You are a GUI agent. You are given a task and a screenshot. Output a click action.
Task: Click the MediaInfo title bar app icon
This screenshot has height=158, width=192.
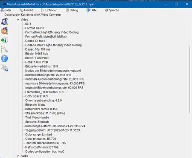tap(3, 4)
